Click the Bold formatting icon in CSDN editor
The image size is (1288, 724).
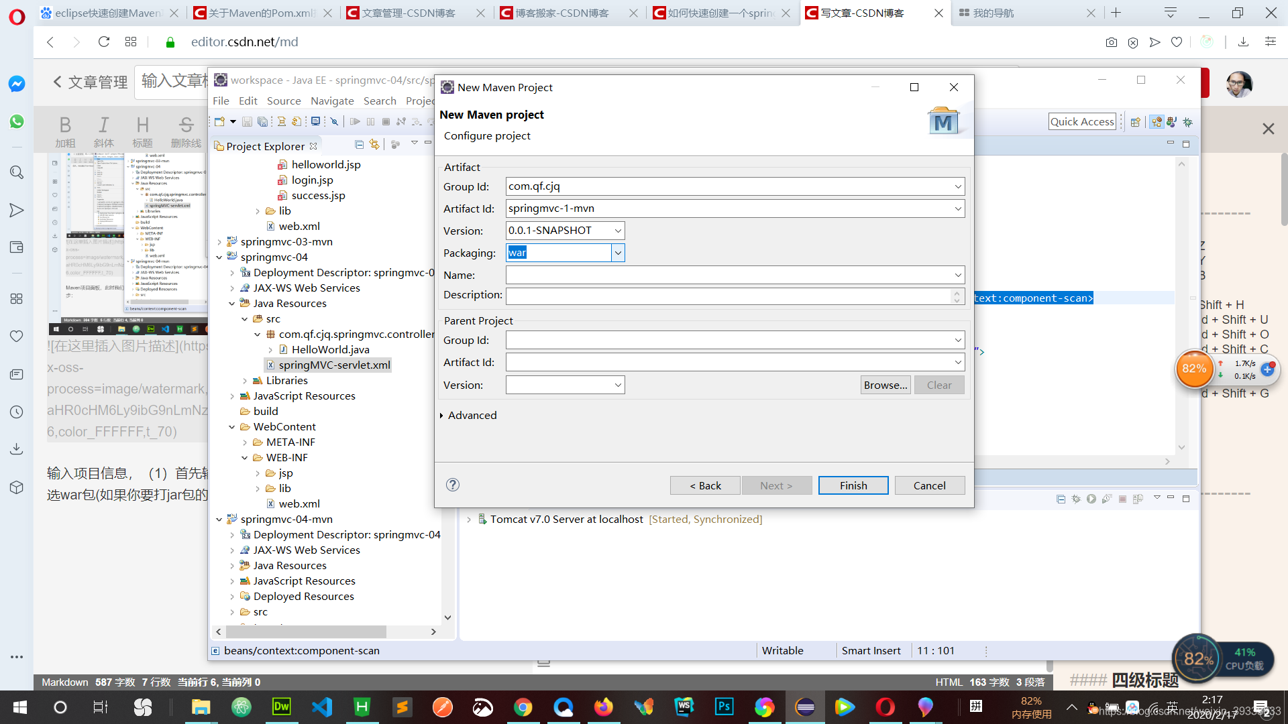pos(65,132)
